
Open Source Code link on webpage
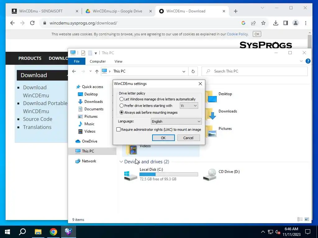tap(38, 119)
